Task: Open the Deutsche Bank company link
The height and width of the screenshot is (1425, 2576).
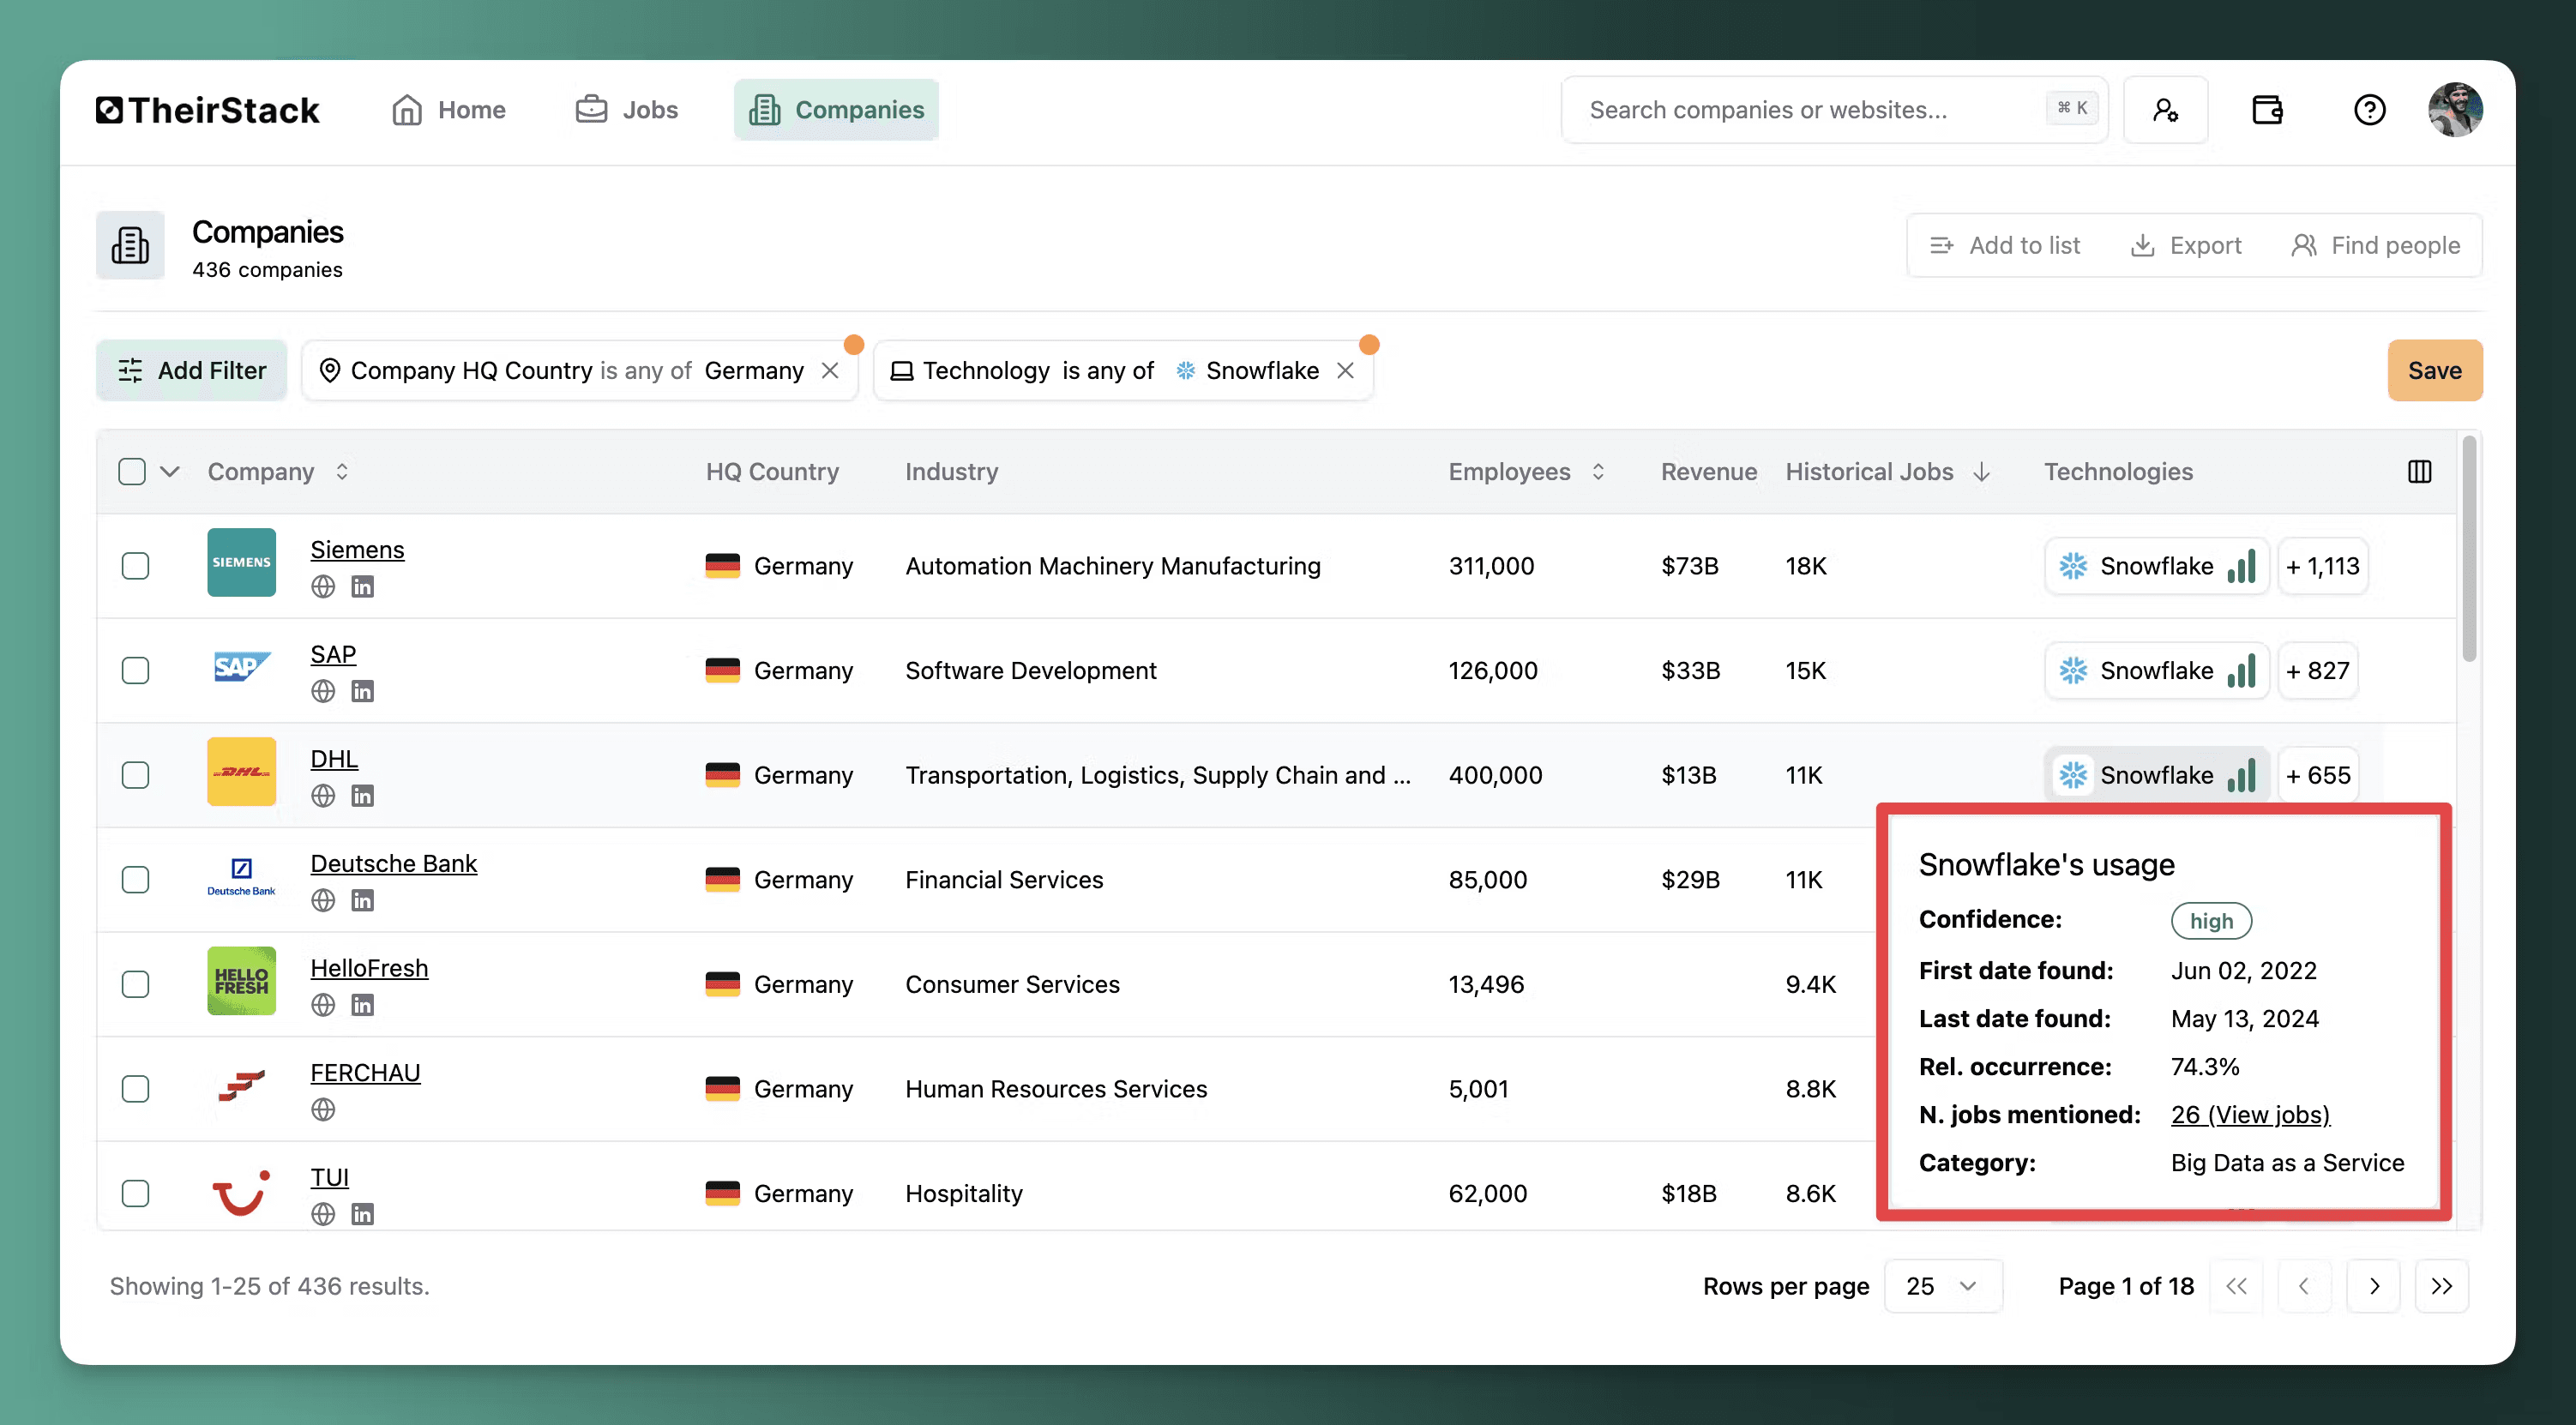Action: pyautogui.click(x=393, y=864)
